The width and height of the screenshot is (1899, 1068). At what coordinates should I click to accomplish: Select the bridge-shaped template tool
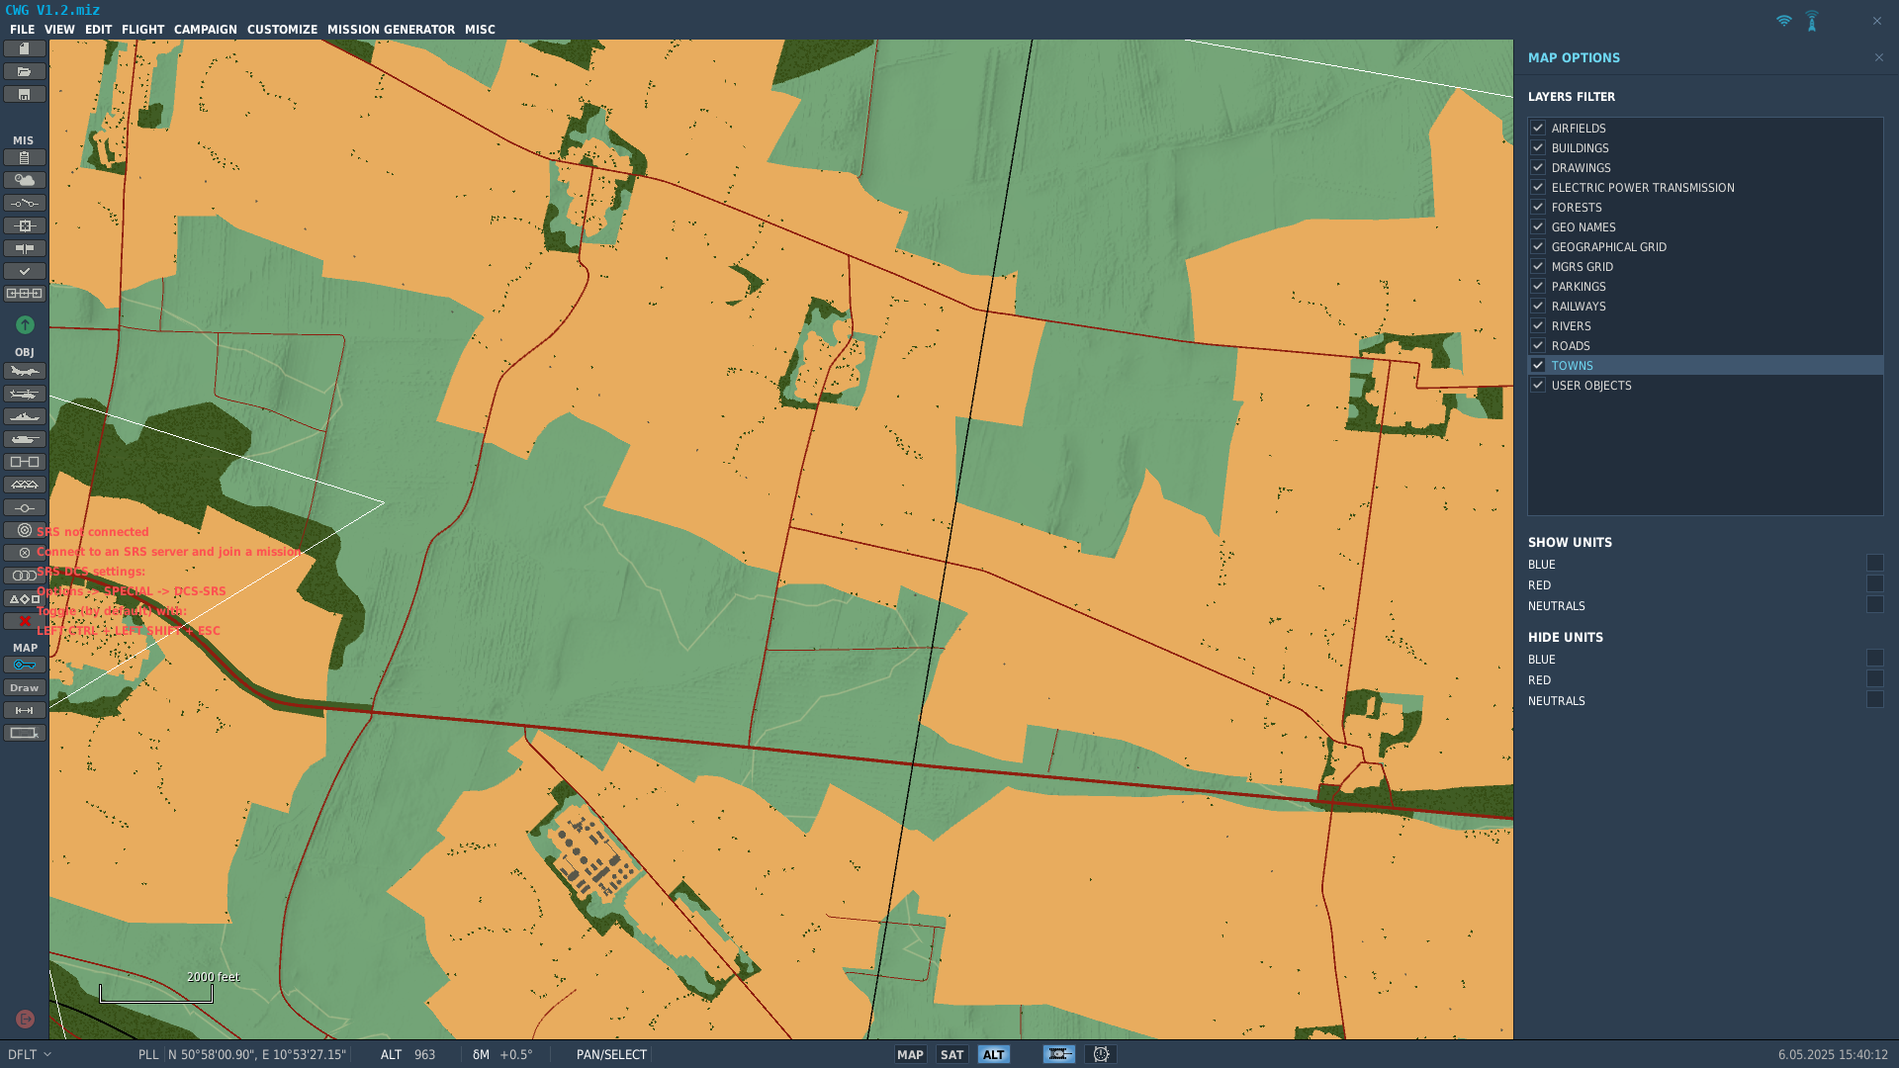tap(24, 485)
